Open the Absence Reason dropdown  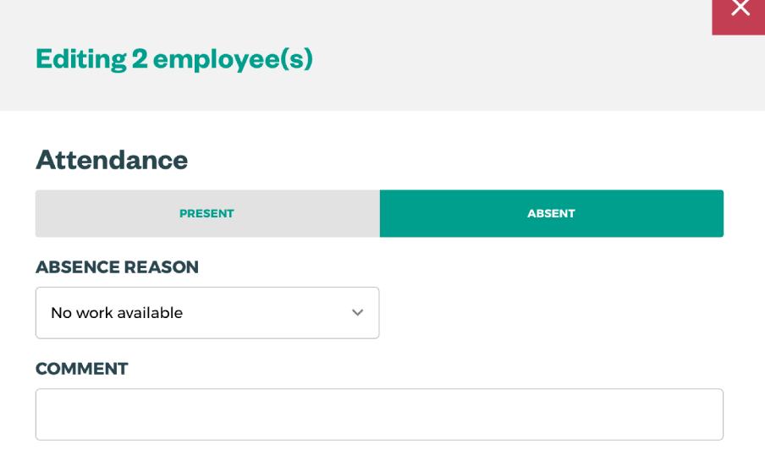207,313
